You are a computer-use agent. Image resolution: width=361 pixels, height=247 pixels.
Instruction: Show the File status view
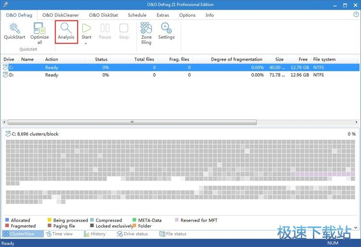[173, 234]
